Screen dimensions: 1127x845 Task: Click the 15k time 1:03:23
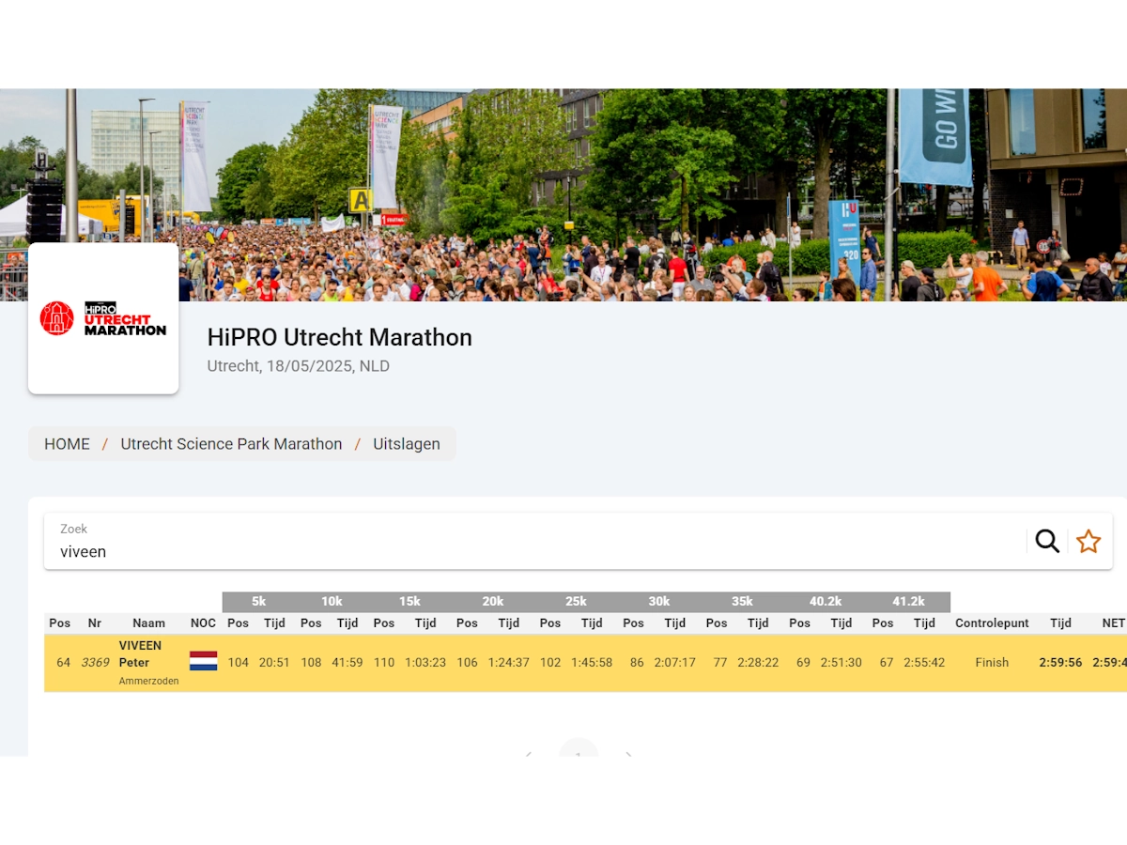tap(425, 663)
